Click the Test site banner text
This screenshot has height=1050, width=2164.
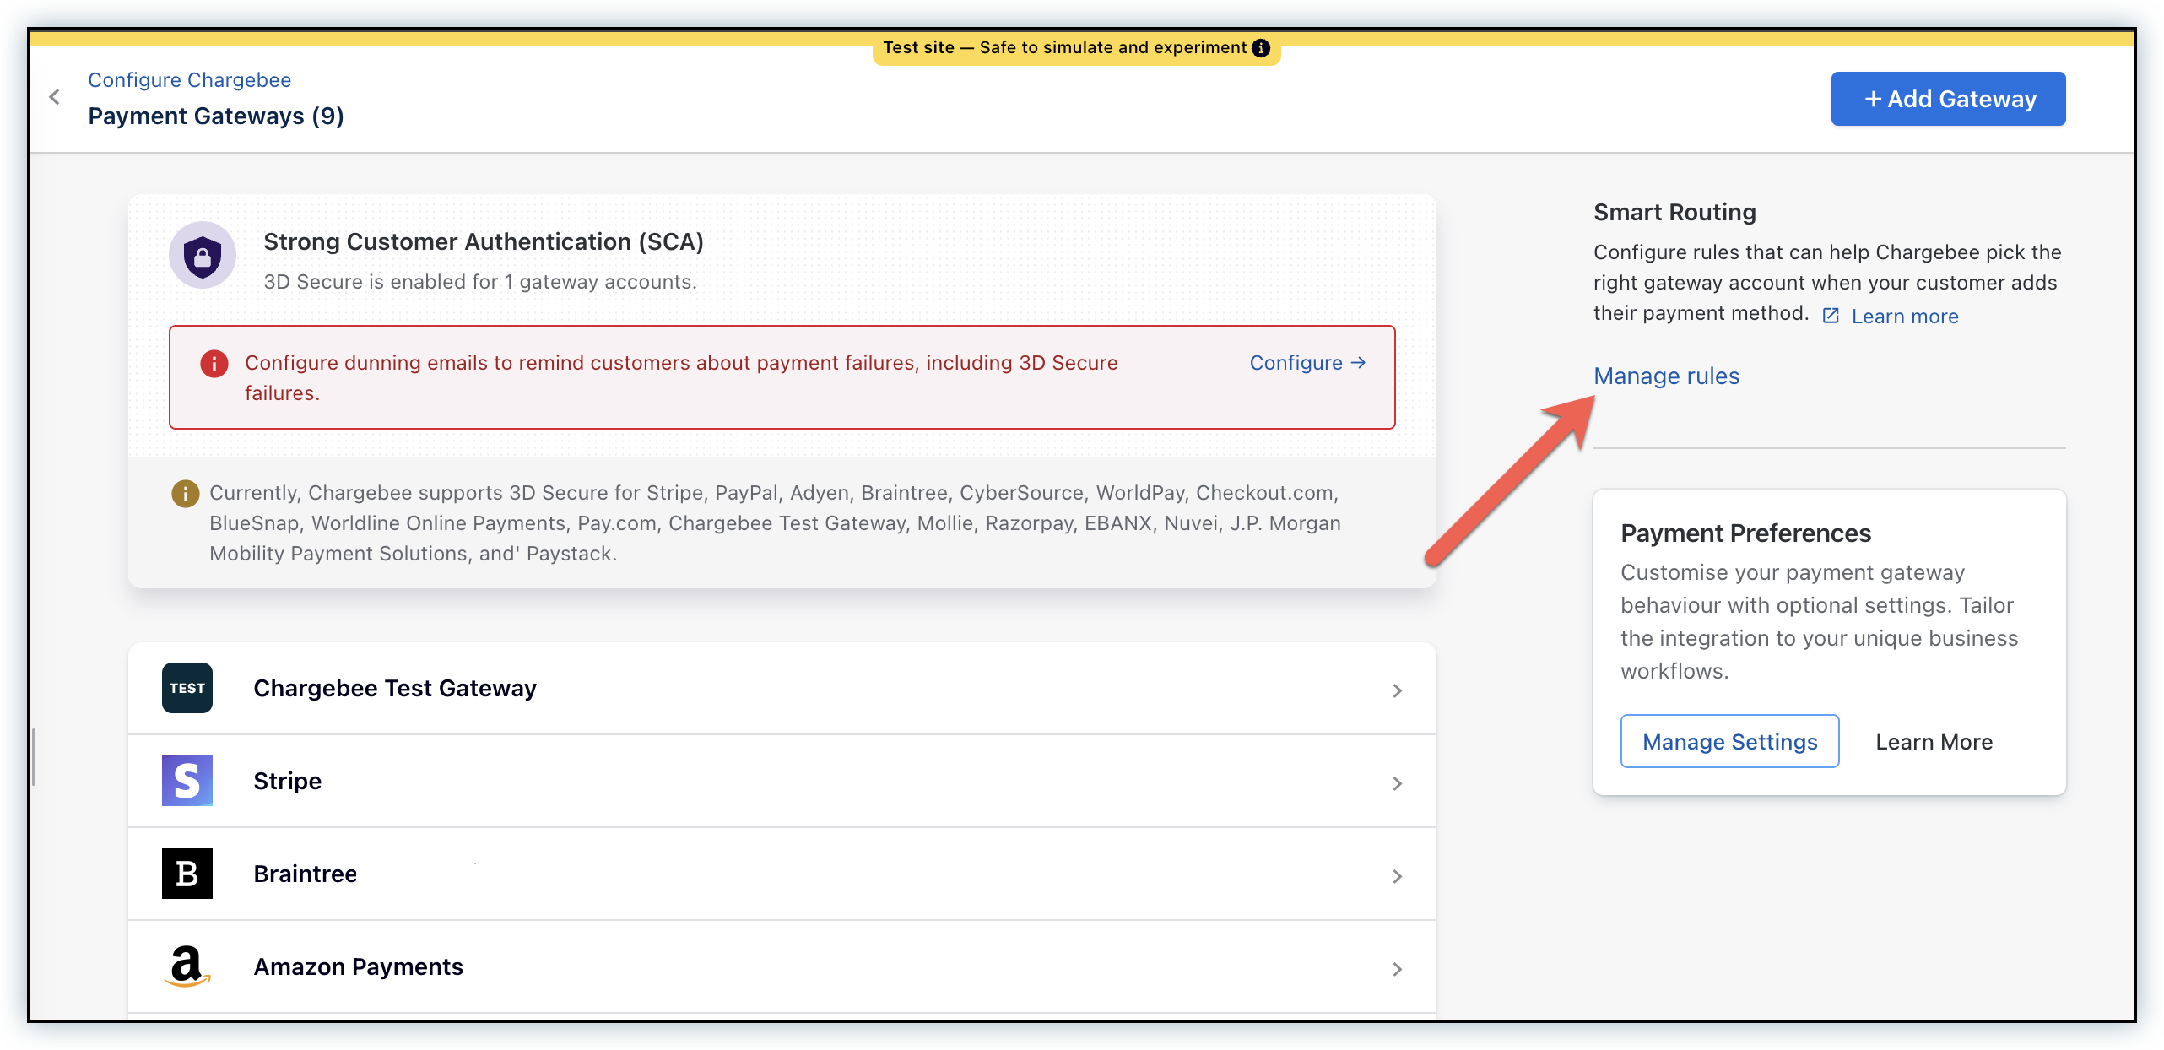point(1064,48)
